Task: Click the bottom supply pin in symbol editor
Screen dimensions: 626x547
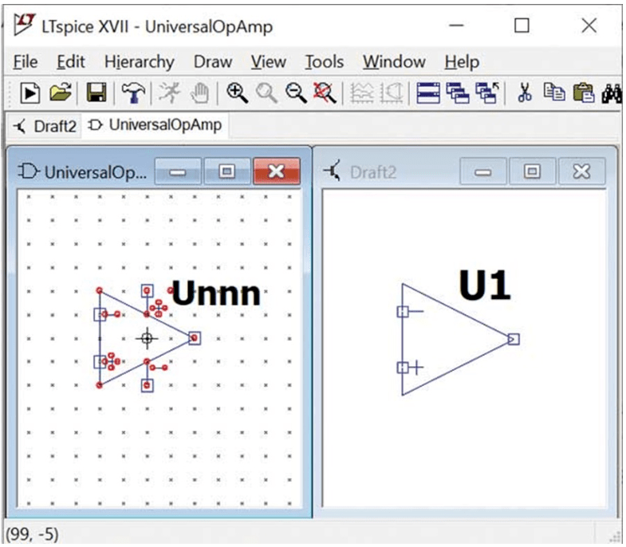Action: [x=147, y=386]
